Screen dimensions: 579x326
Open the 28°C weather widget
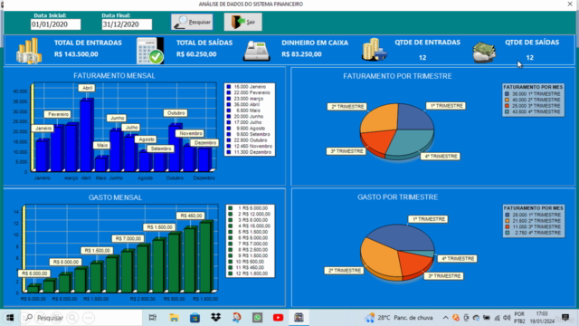[398, 318]
